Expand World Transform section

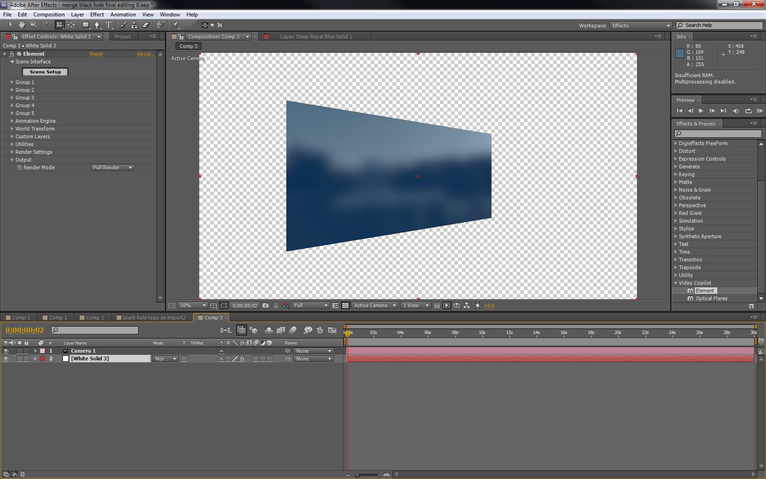pyautogui.click(x=12, y=129)
